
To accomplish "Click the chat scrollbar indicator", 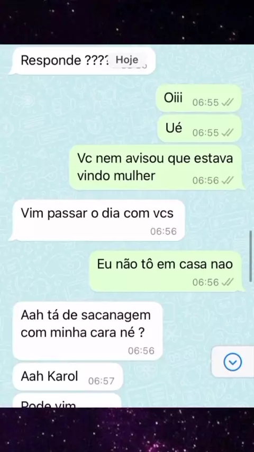I will coord(250,256).
